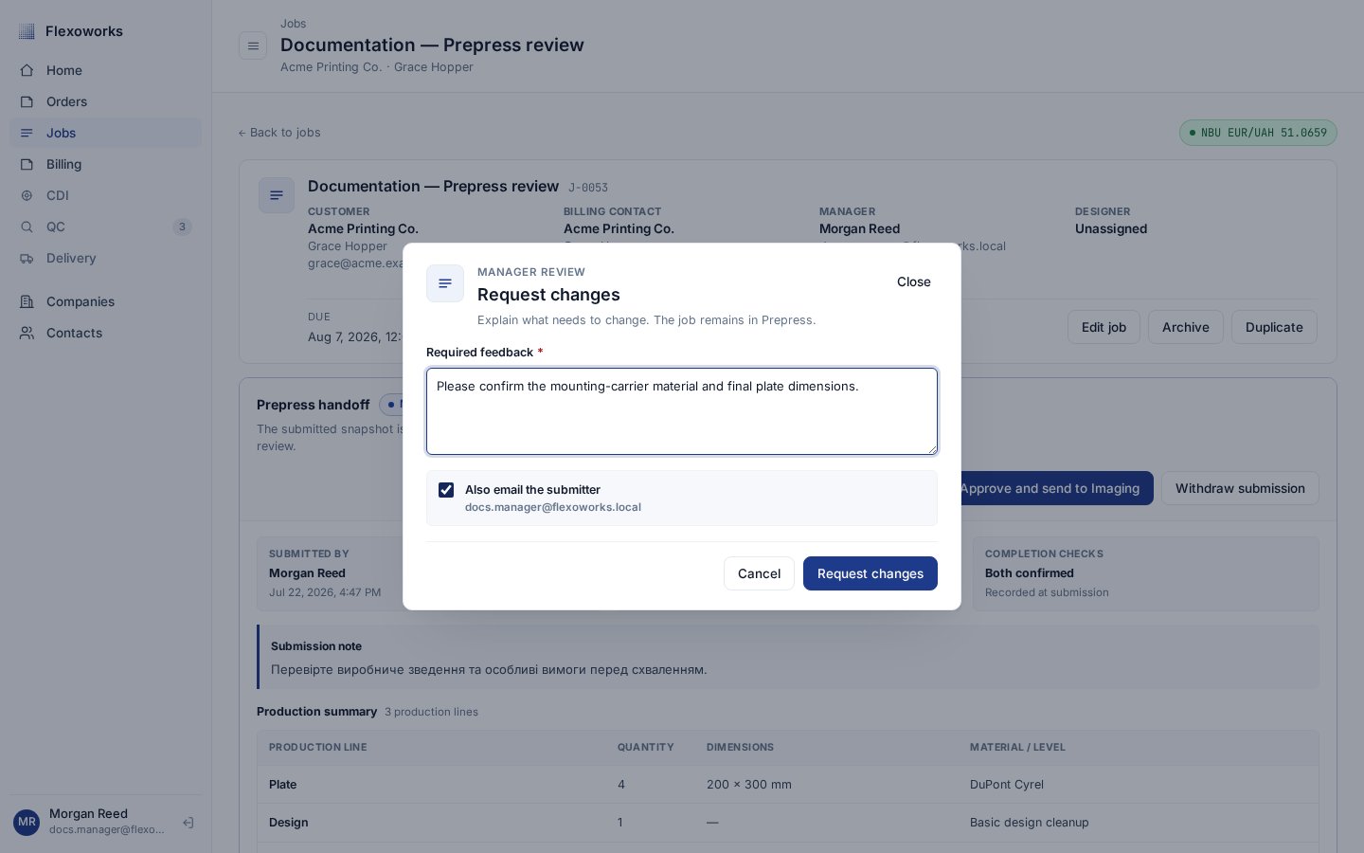Click the Delivery truck icon
The image size is (1364, 853).
click(27, 258)
